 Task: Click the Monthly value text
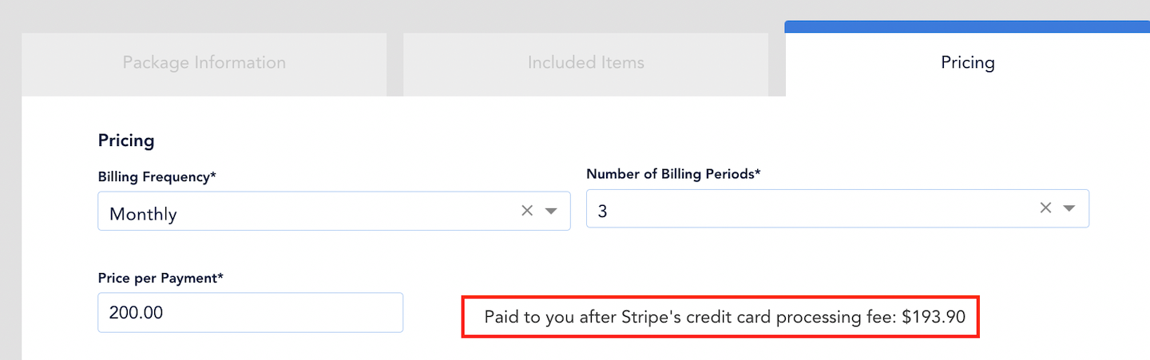143,214
